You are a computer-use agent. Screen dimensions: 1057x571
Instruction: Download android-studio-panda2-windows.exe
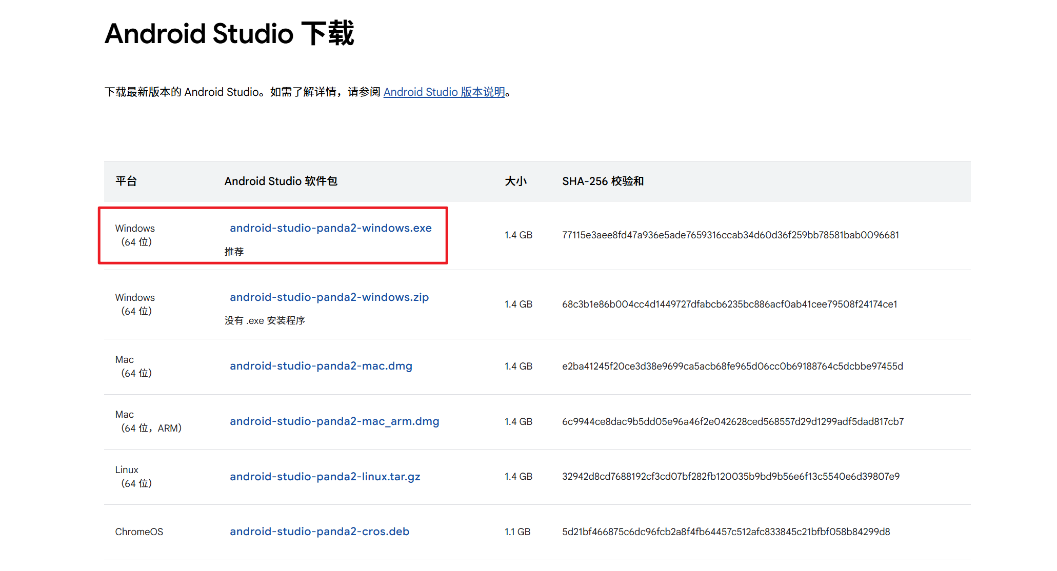(330, 228)
